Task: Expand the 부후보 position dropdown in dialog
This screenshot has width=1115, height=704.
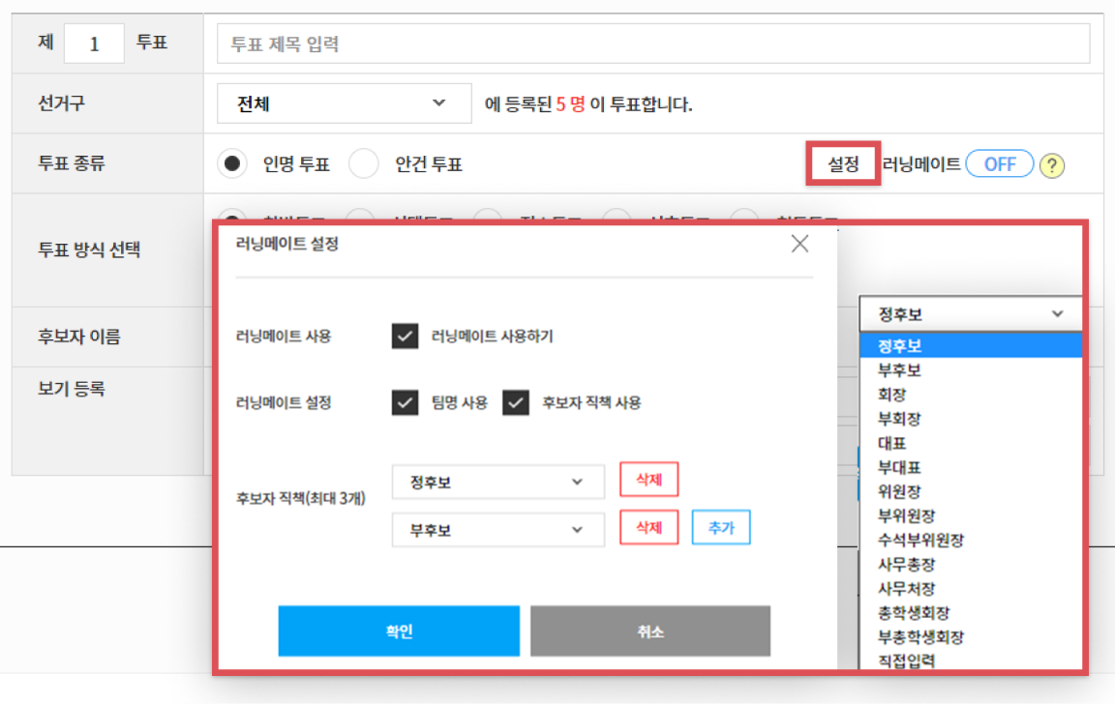Action: [497, 530]
